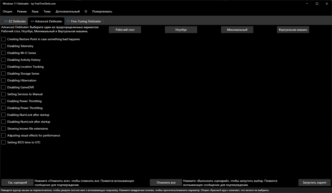This screenshot has width=332, height=193.
Task: Apply the Рабочий стол preset
Action: [125, 30]
